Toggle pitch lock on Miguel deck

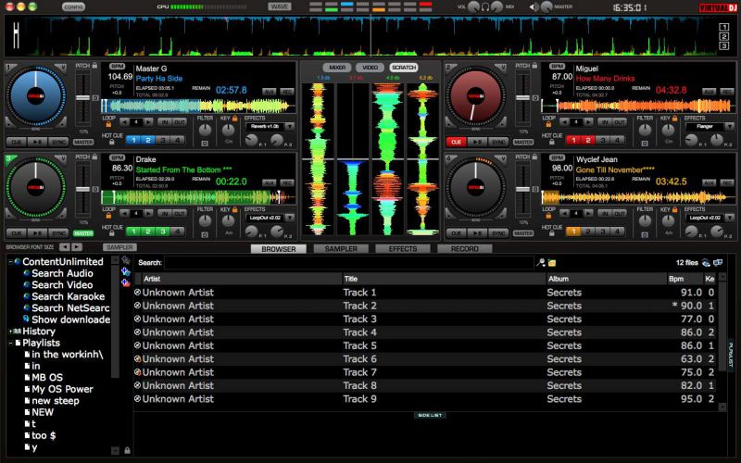click(x=534, y=65)
